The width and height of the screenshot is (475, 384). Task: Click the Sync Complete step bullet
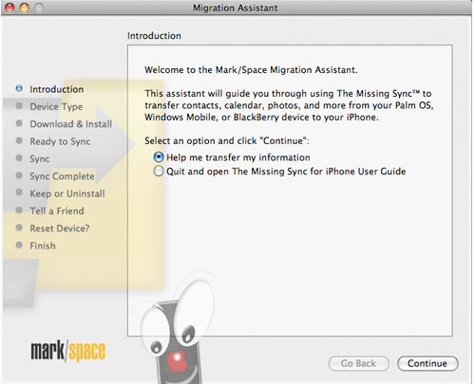(x=19, y=175)
